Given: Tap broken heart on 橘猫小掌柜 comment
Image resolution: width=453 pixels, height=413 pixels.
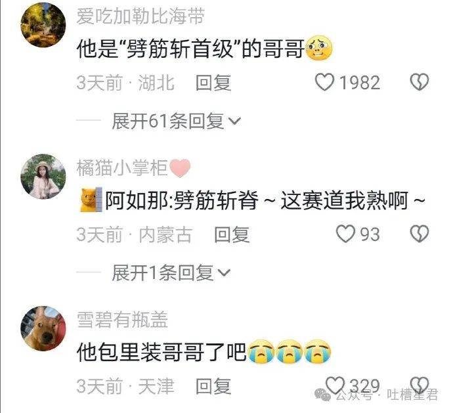Looking at the screenshot, I should [x=420, y=234].
